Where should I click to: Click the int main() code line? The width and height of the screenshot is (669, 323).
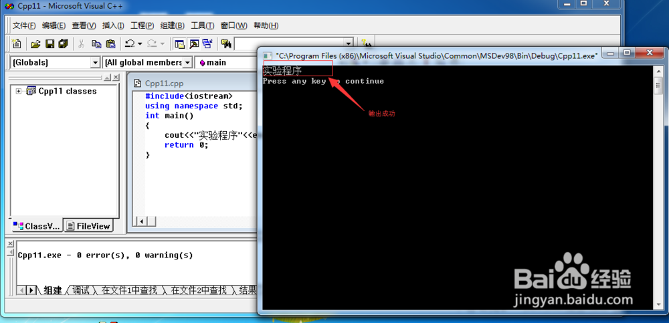coord(169,116)
